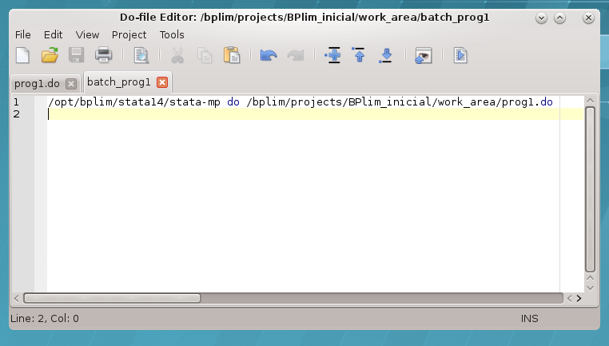This screenshot has width=609, height=346.
Task: Open the Project menu
Action: click(x=129, y=34)
